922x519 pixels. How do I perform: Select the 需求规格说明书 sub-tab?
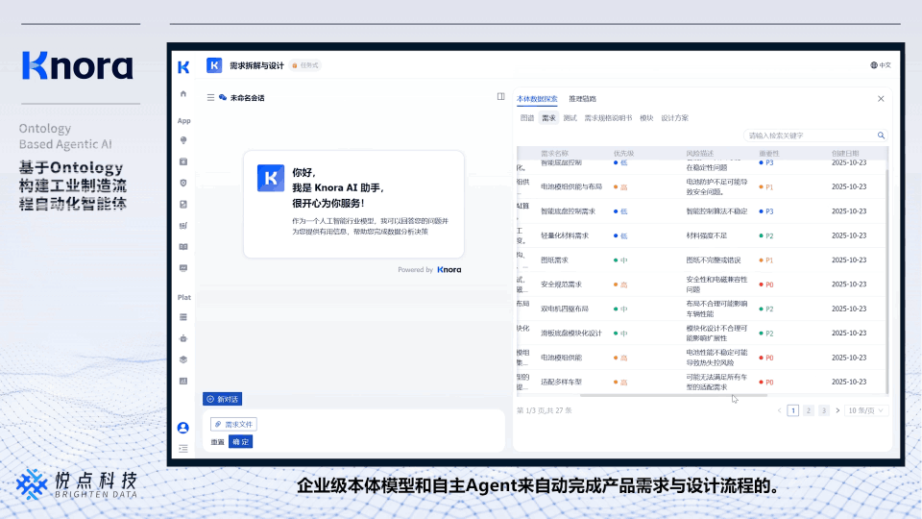coord(608,117)
